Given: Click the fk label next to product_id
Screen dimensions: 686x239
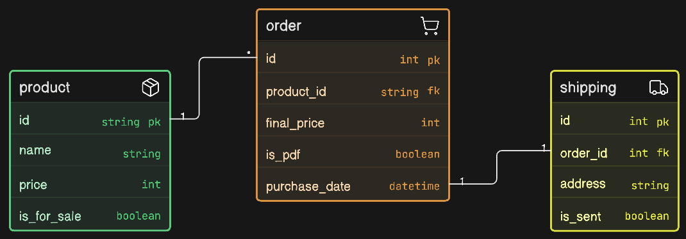Looking at the screenshot, I should point(433,92).
